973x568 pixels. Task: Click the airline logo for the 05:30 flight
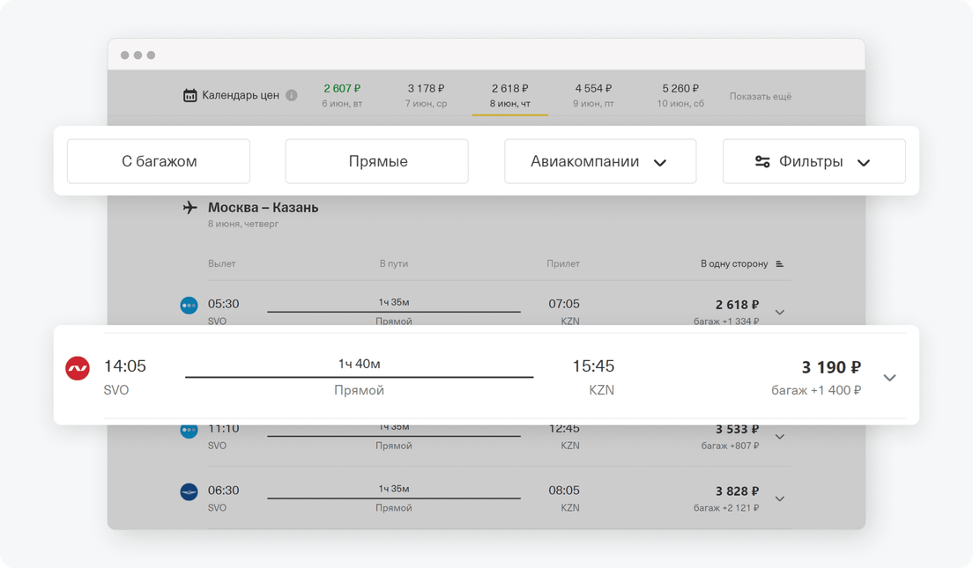pyautogui.click(x=189, y=306)
